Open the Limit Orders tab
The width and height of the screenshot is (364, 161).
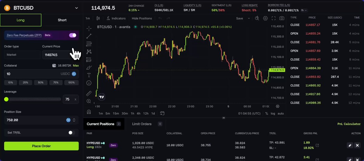(147, 124)
